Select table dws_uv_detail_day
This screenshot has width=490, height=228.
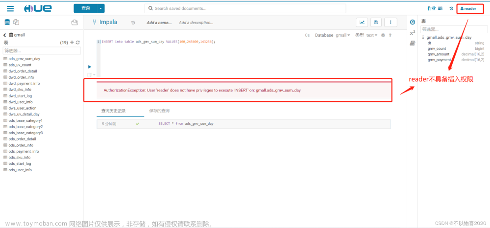coord(24,114)
